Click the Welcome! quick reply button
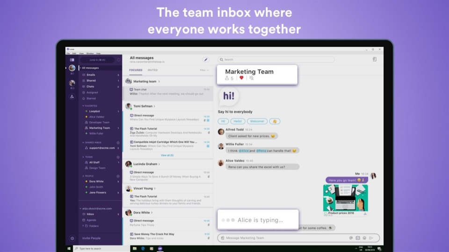The width and height of the screenshot is (449, 252). click(257, 121)
